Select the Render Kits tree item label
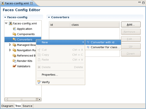Viewport: 146px width, 109px height. (25, 61)
